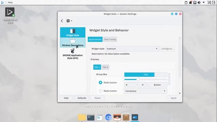Click the Defaults button
Screen dimensions: 217x122
click(82, 98)
